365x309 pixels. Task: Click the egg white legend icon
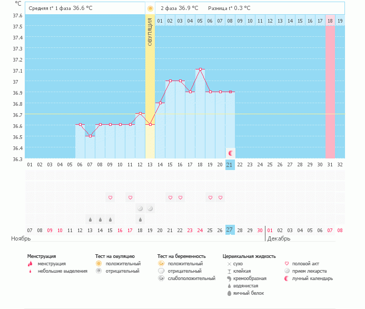coord(229,293)
